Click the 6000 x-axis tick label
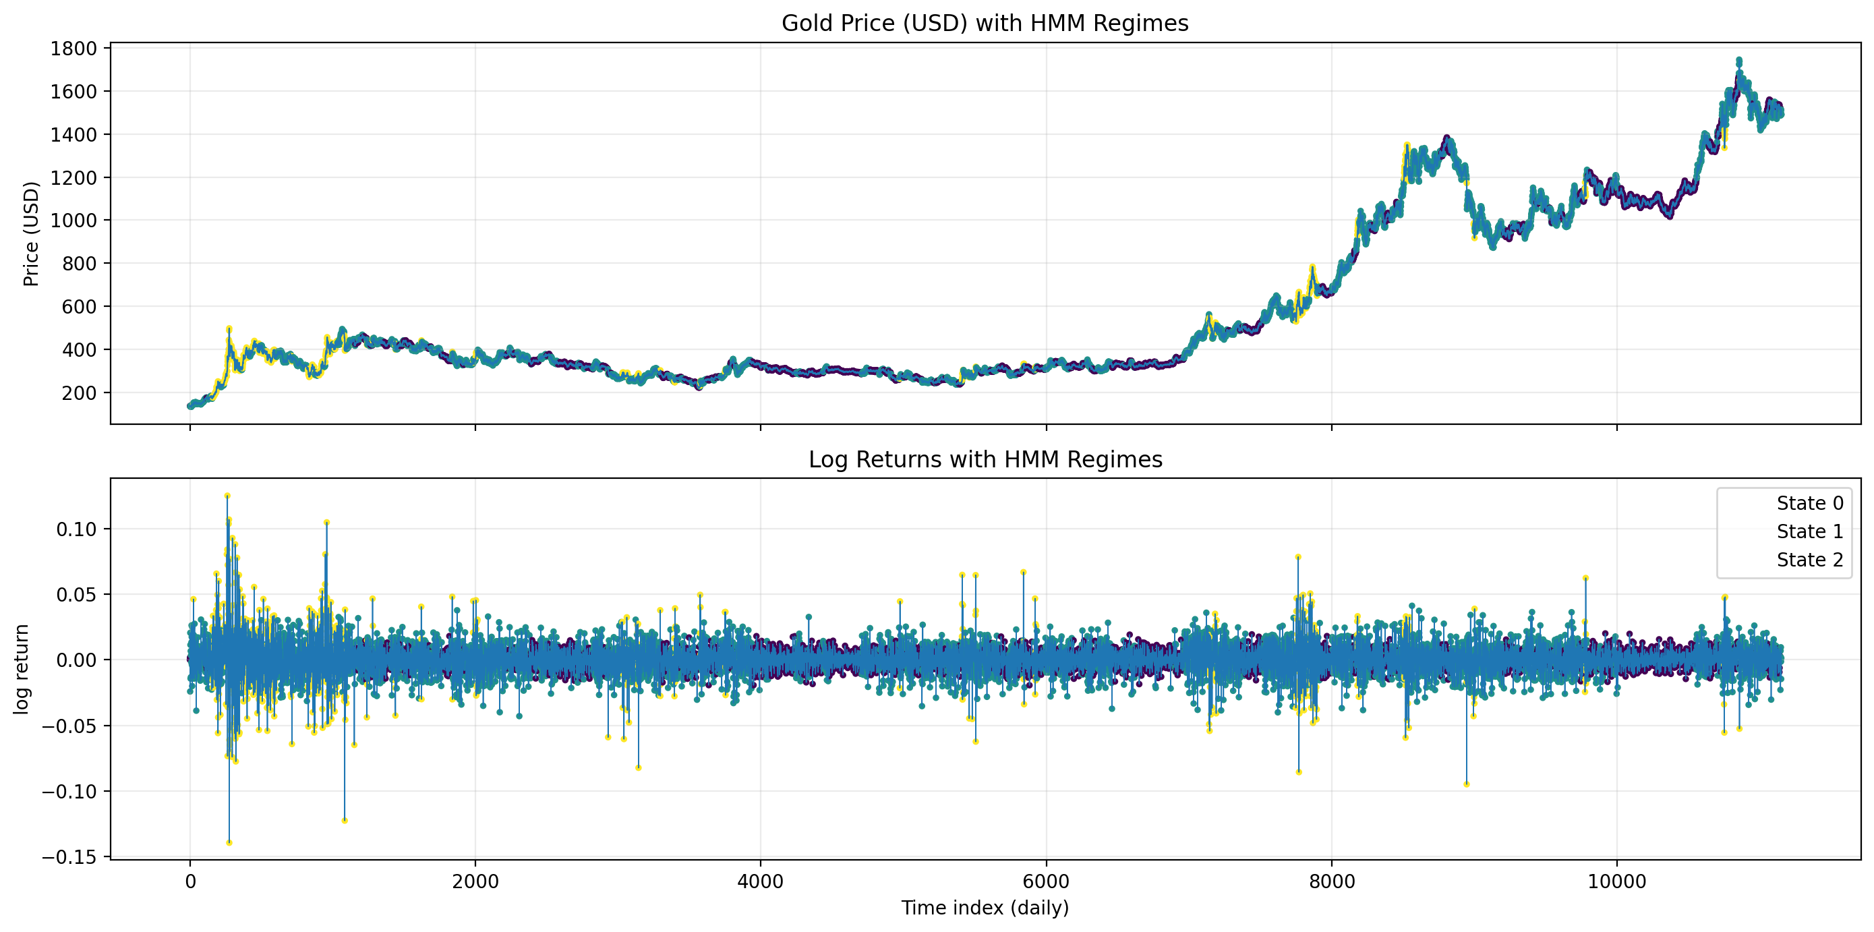 [x=1046, y=883]
